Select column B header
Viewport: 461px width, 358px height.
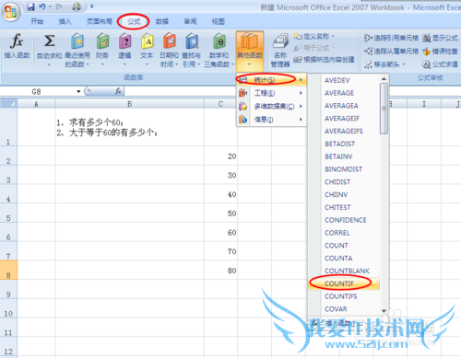129,104
